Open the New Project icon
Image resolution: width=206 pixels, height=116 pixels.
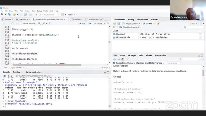9,15
